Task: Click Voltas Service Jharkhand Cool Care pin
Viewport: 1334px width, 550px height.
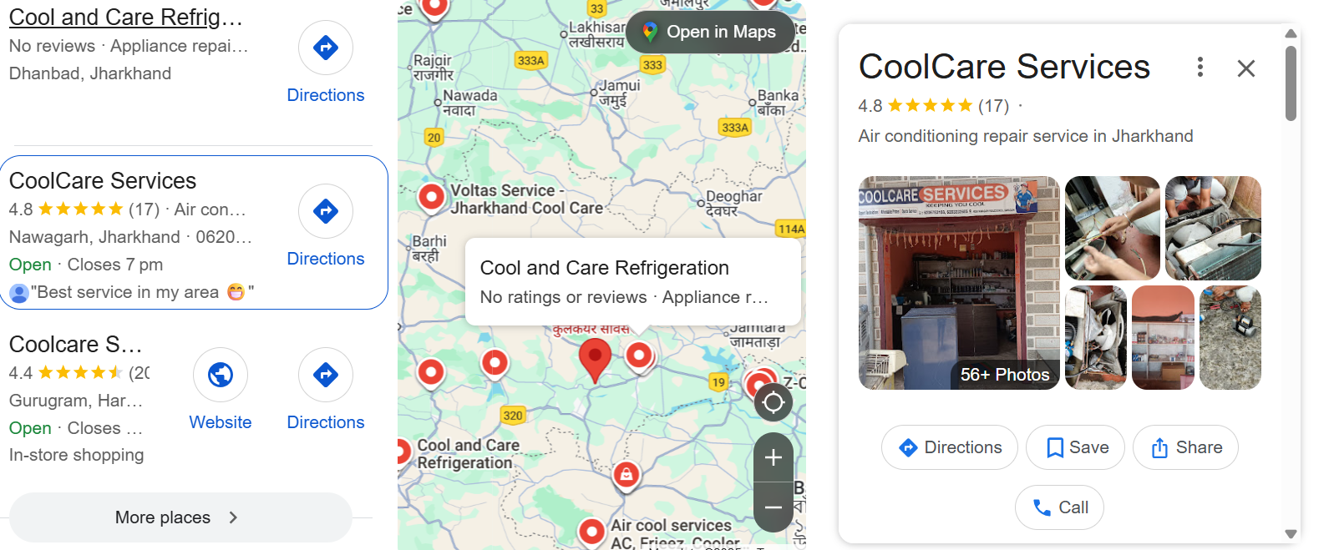Action: point(431,197)
